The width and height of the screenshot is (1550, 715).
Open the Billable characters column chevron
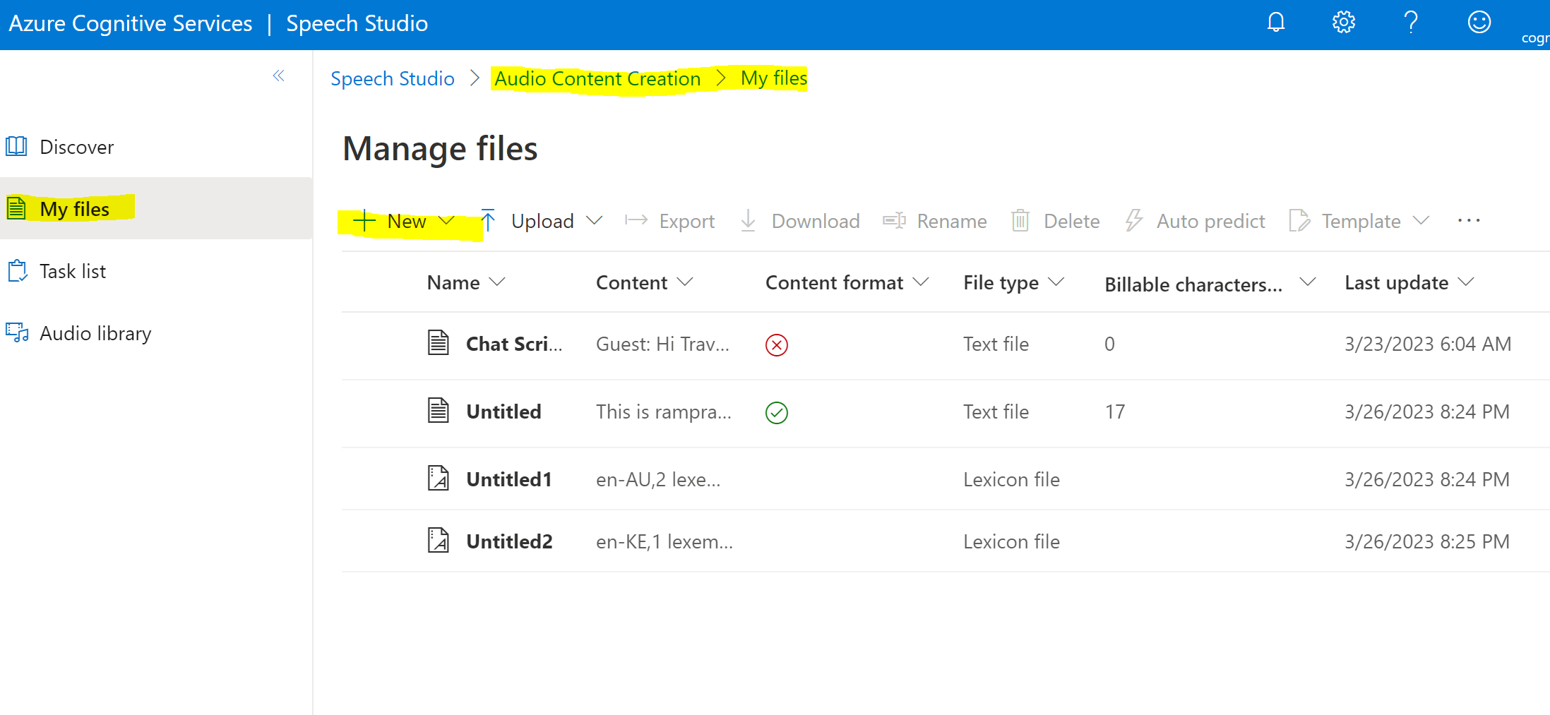pos(1308,282)
